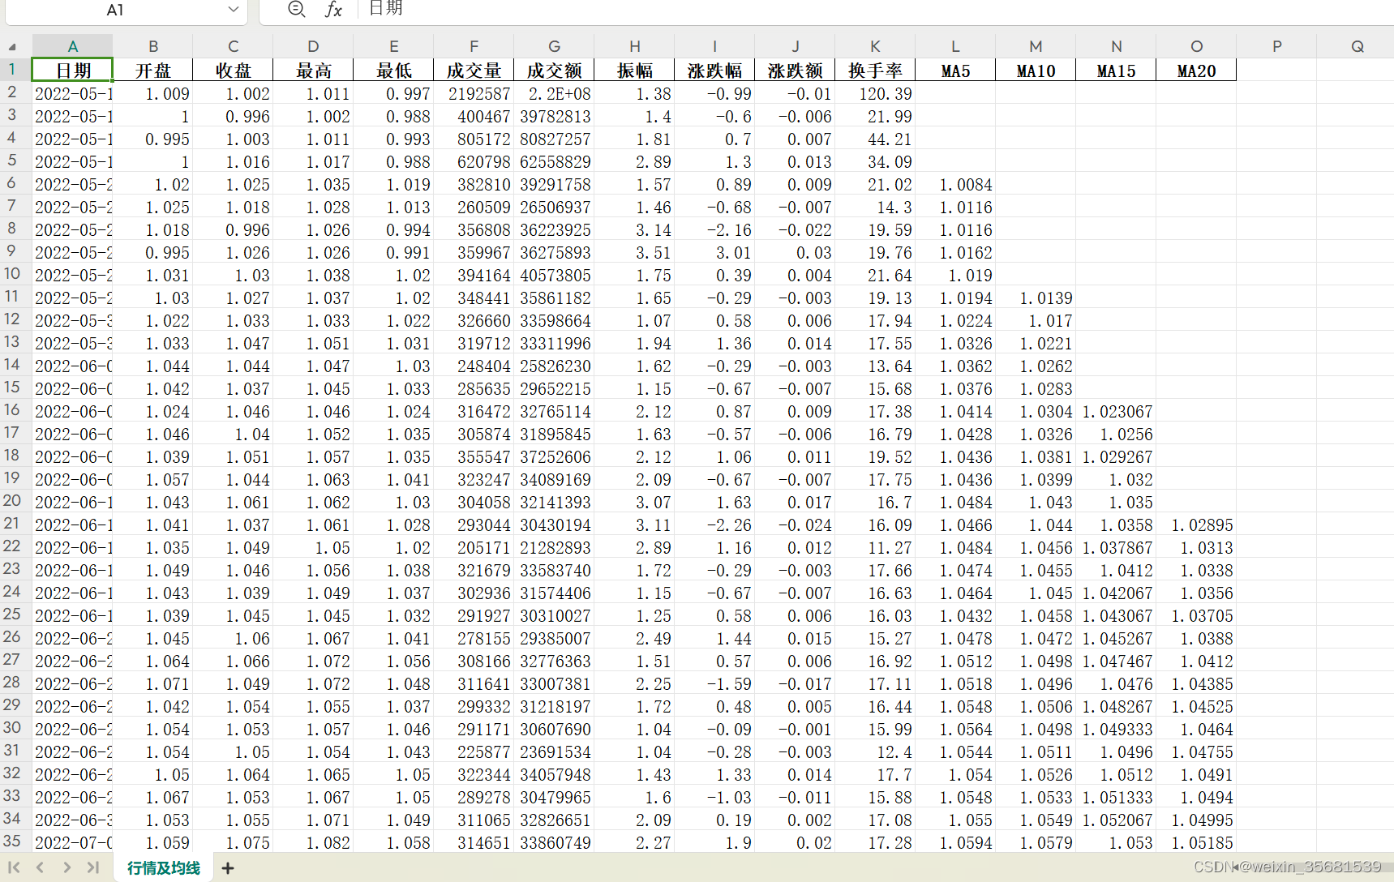Image resolution: width=1394 pixels, height=882 pixels.
Task: Select column K containing 换手率 data
Action: tap(874, 45)
